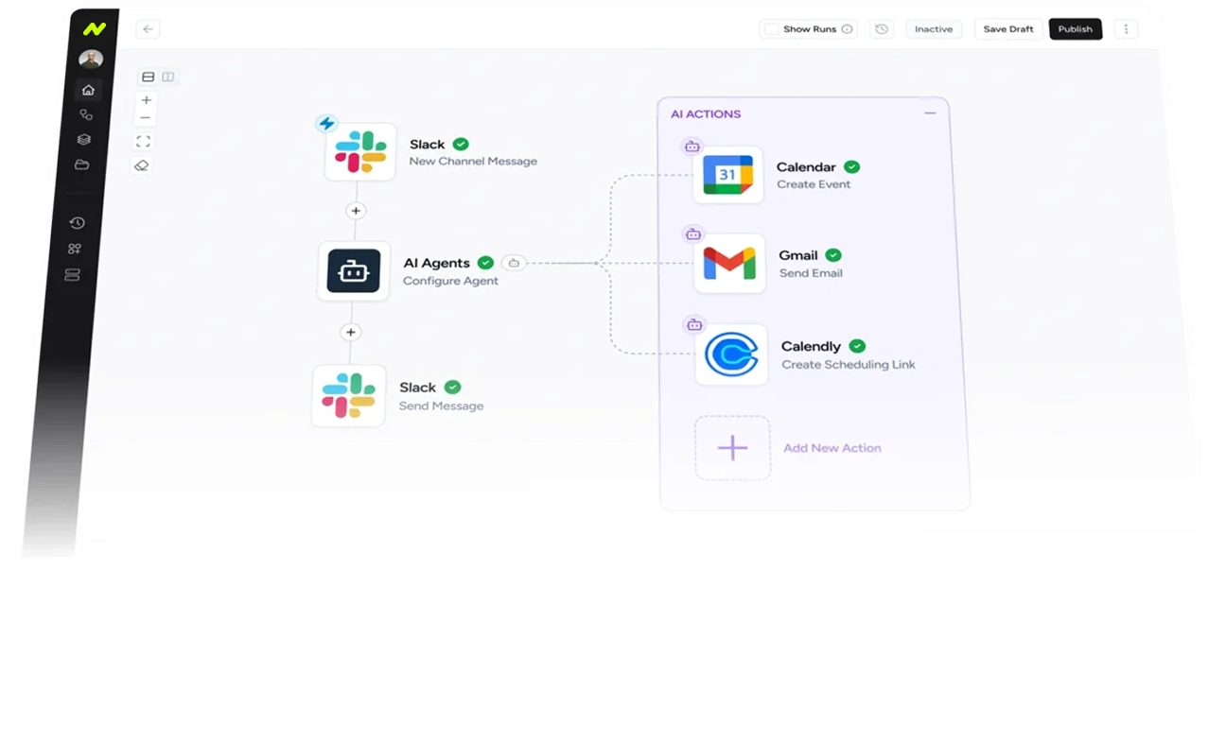Click the version history icon in top bar

(x=882, y=29)
